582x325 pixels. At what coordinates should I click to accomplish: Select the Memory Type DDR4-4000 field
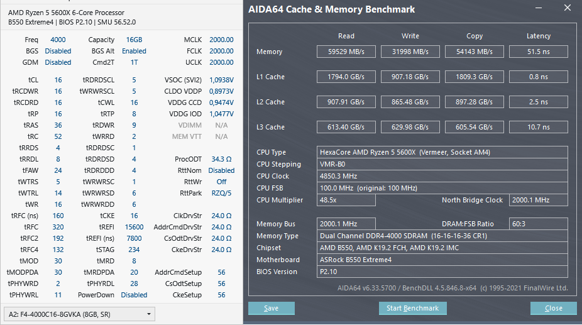[442, 236]
